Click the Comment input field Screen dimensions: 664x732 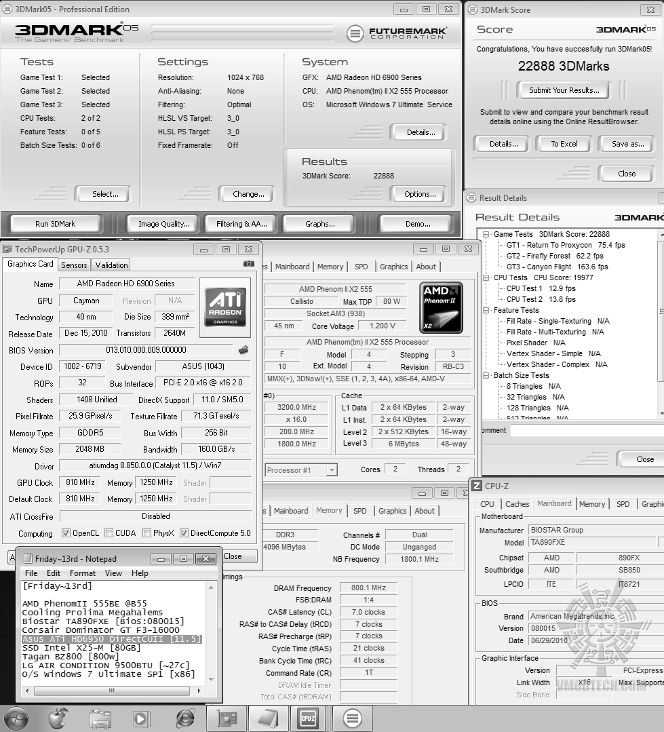(587, 430)
